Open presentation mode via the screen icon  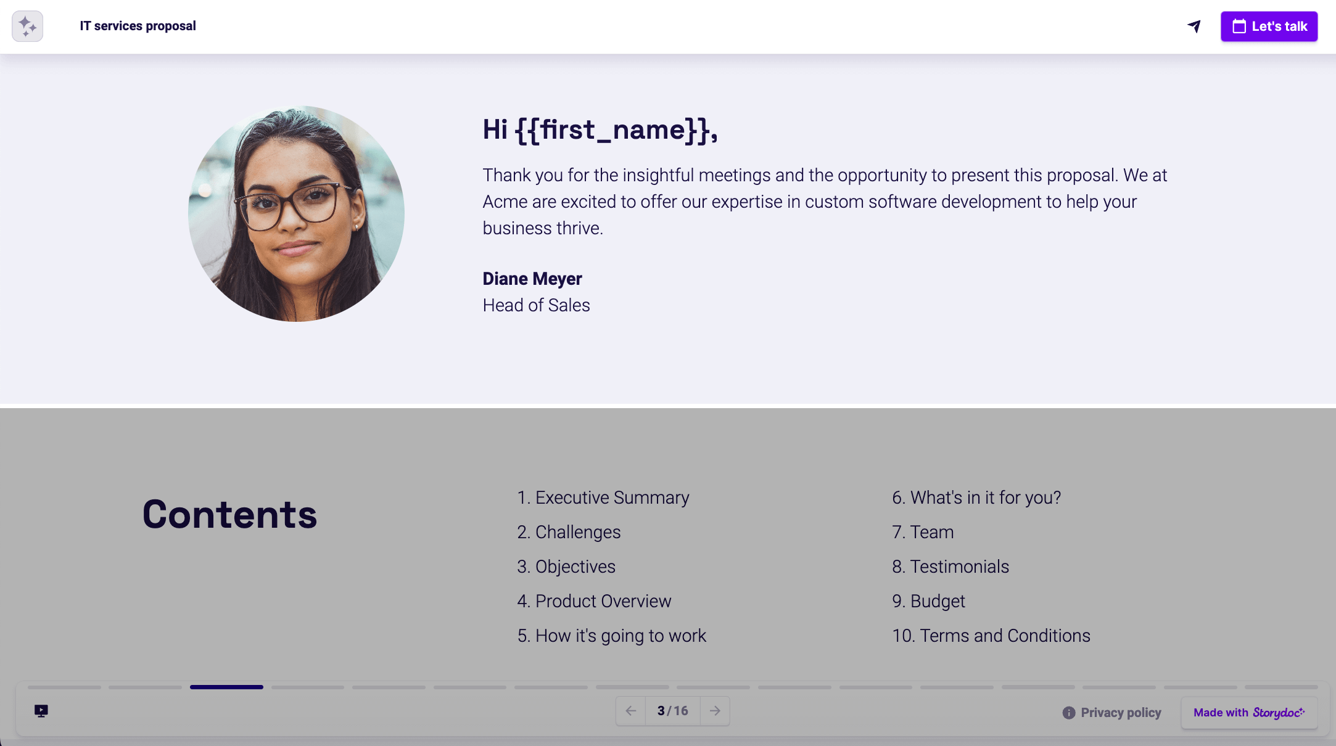tap(41, 711)
